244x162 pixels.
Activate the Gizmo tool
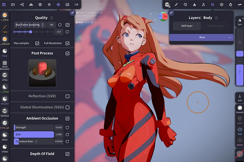240,142
